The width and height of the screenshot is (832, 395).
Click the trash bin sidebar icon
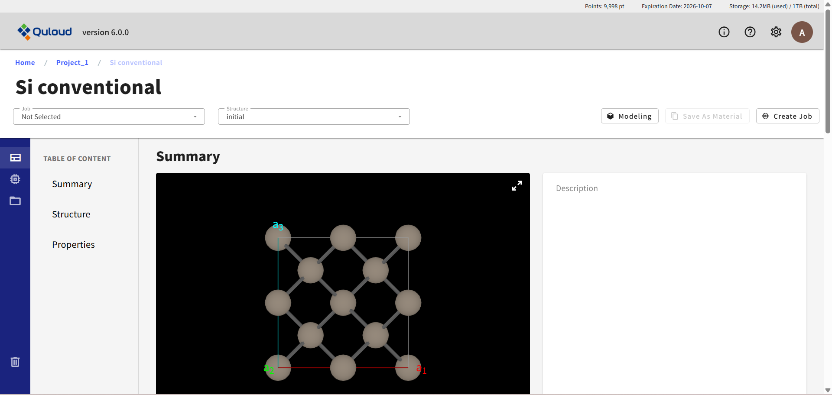[x=15, y=362]
